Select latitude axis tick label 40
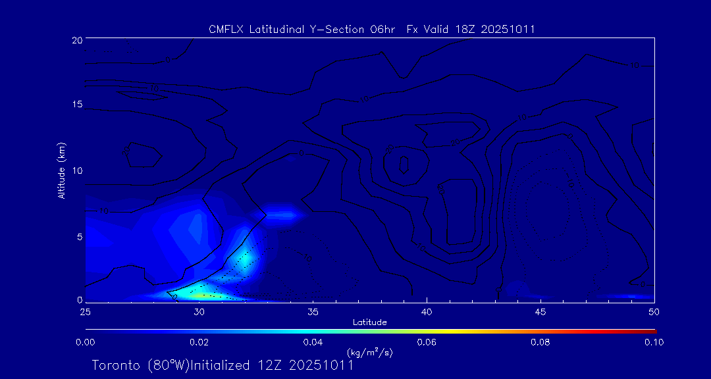 427,312
